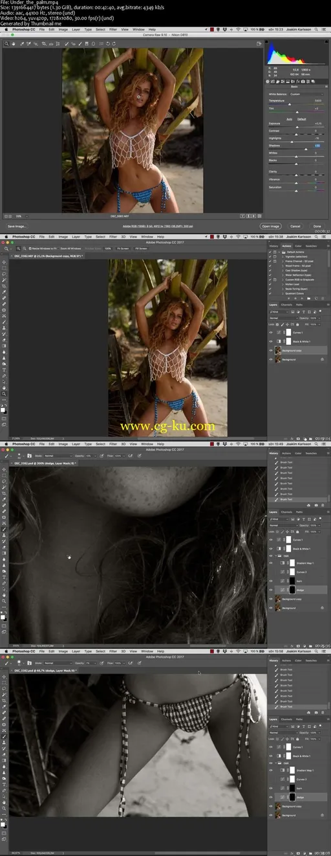Select the Crop tool in second frame toolbox
The height and width of the screenshot is (856, 331).
[4, 286]
